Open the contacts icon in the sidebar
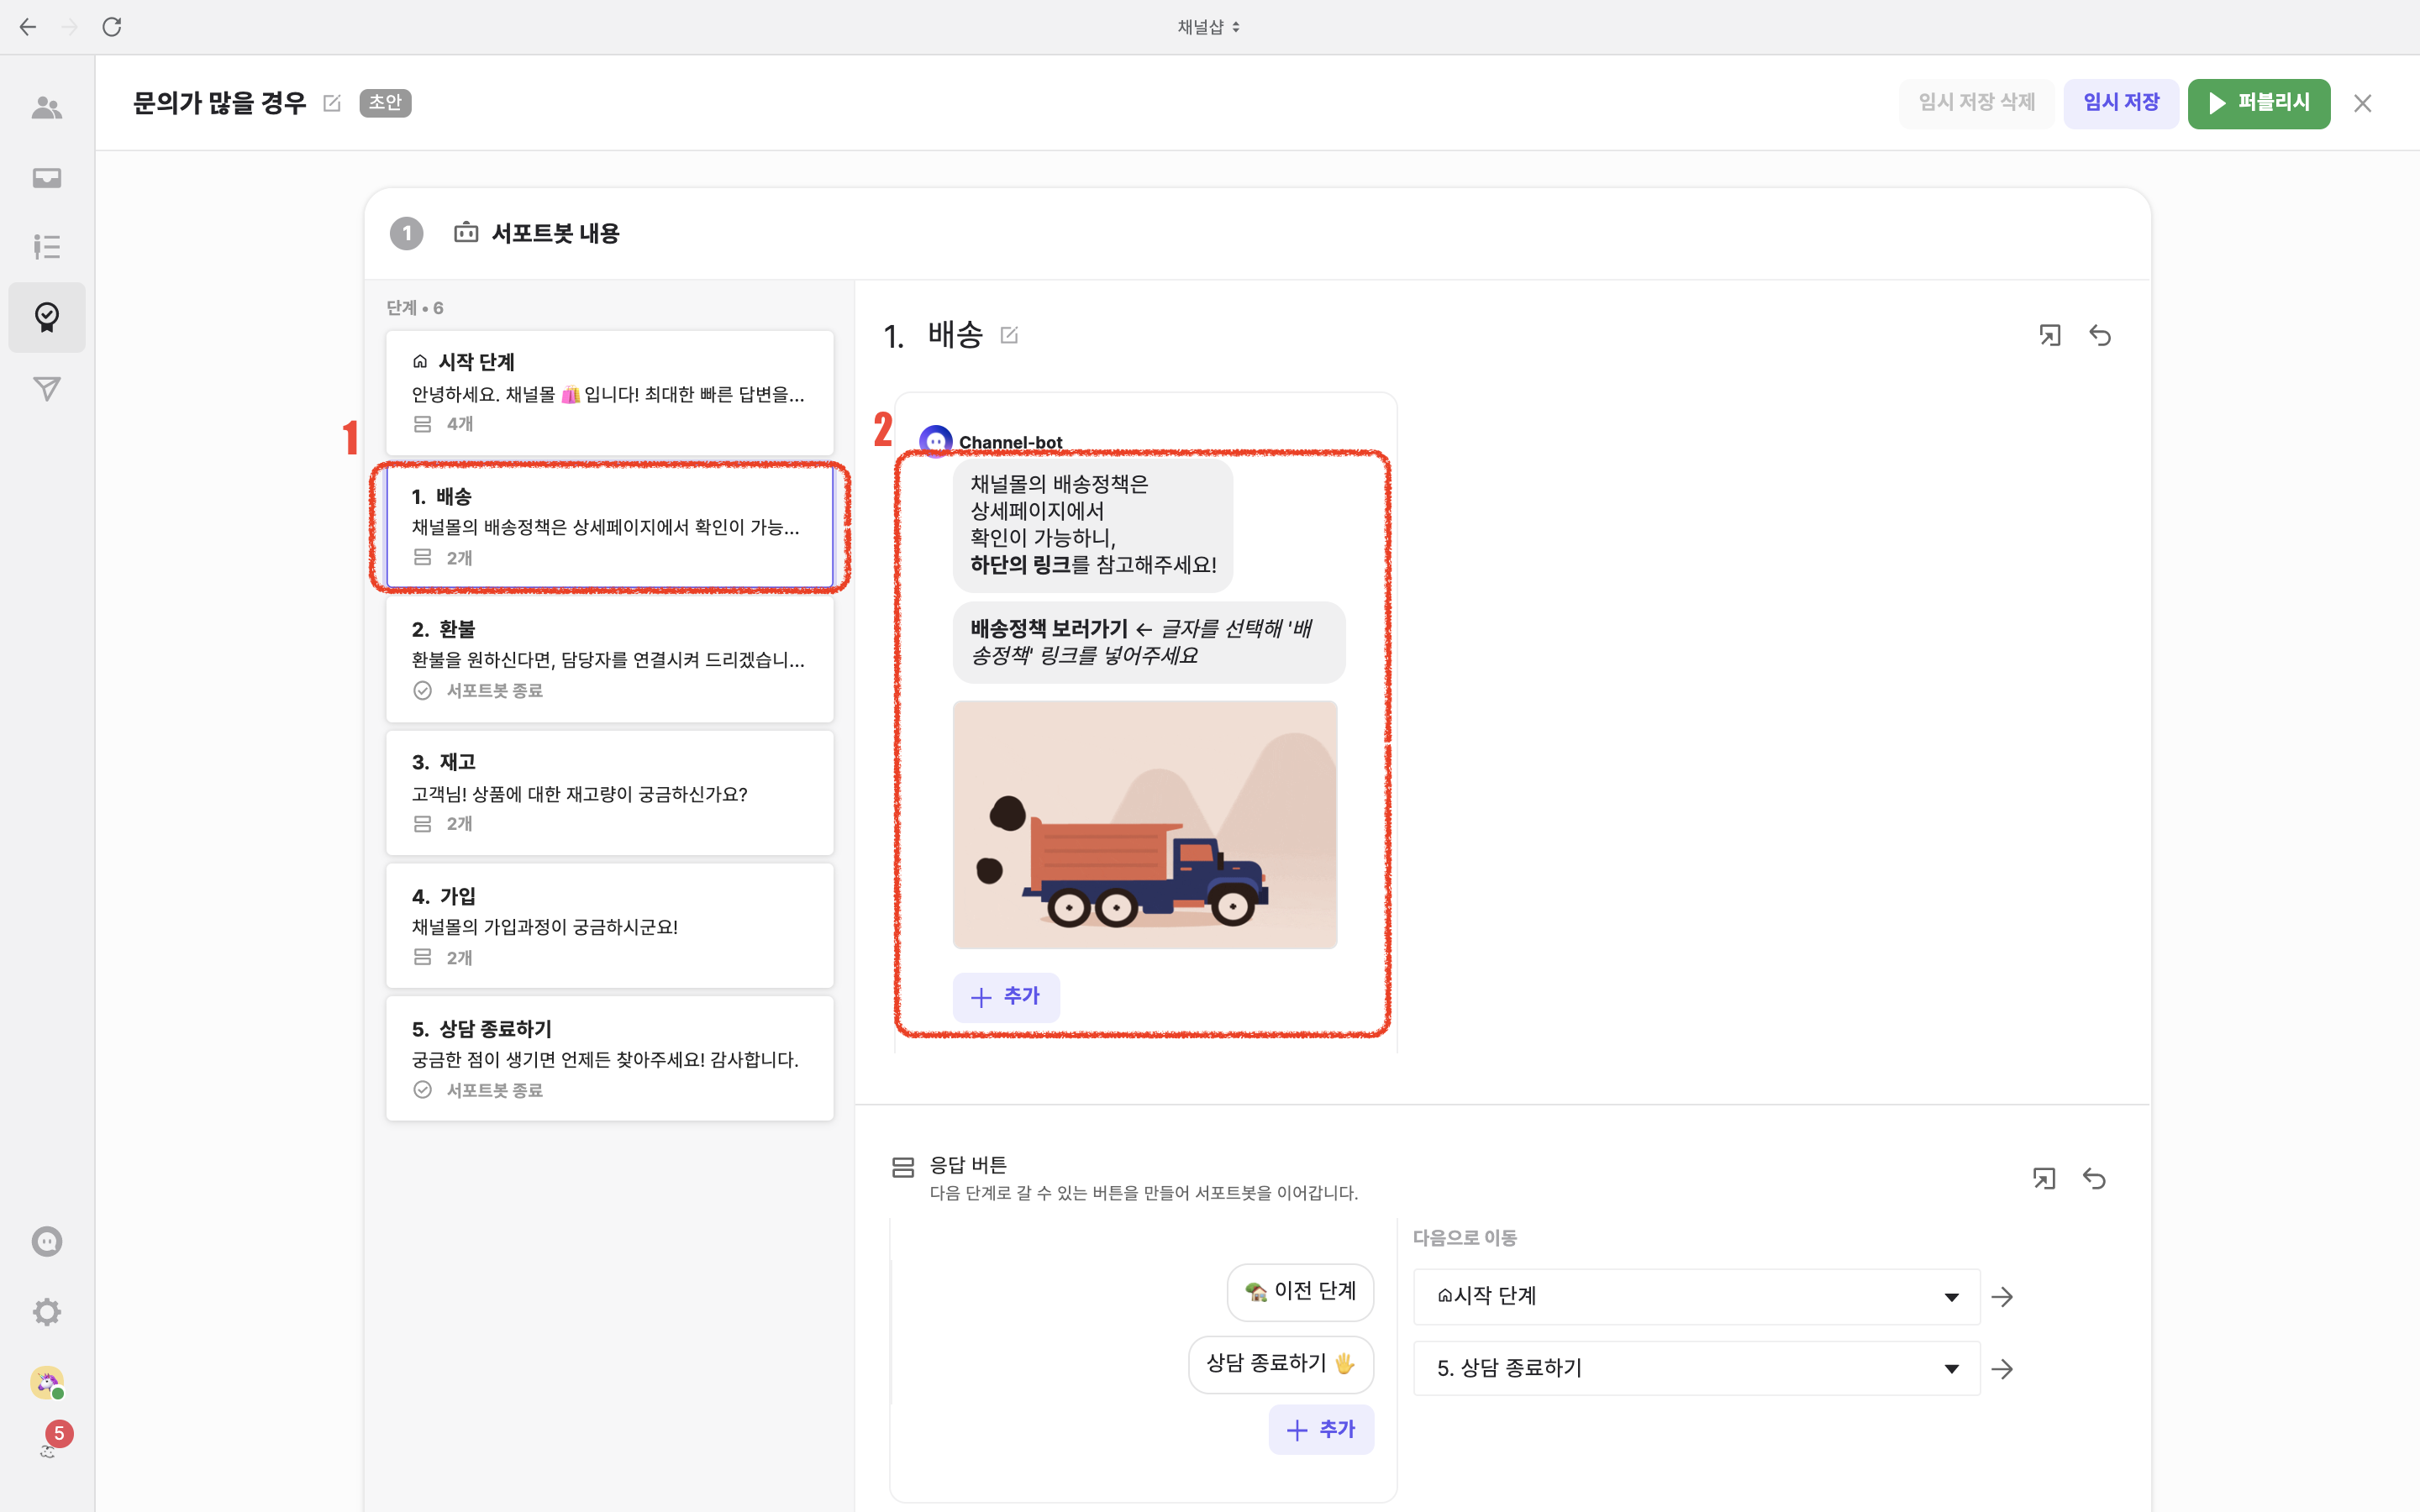This screenshot has width=2420, height=1512. [x=47, y=107]
